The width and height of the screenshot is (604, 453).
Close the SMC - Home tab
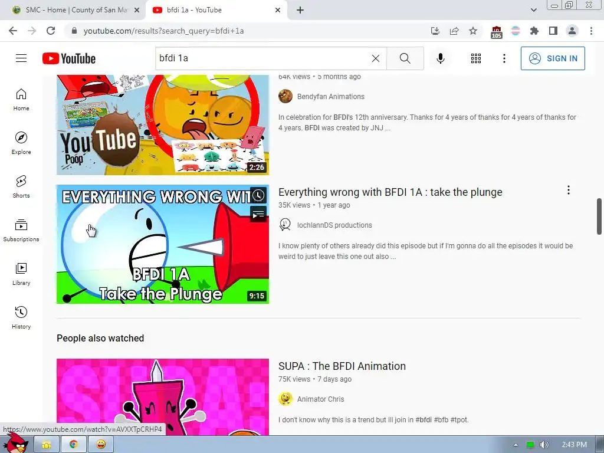click(137, 10)
